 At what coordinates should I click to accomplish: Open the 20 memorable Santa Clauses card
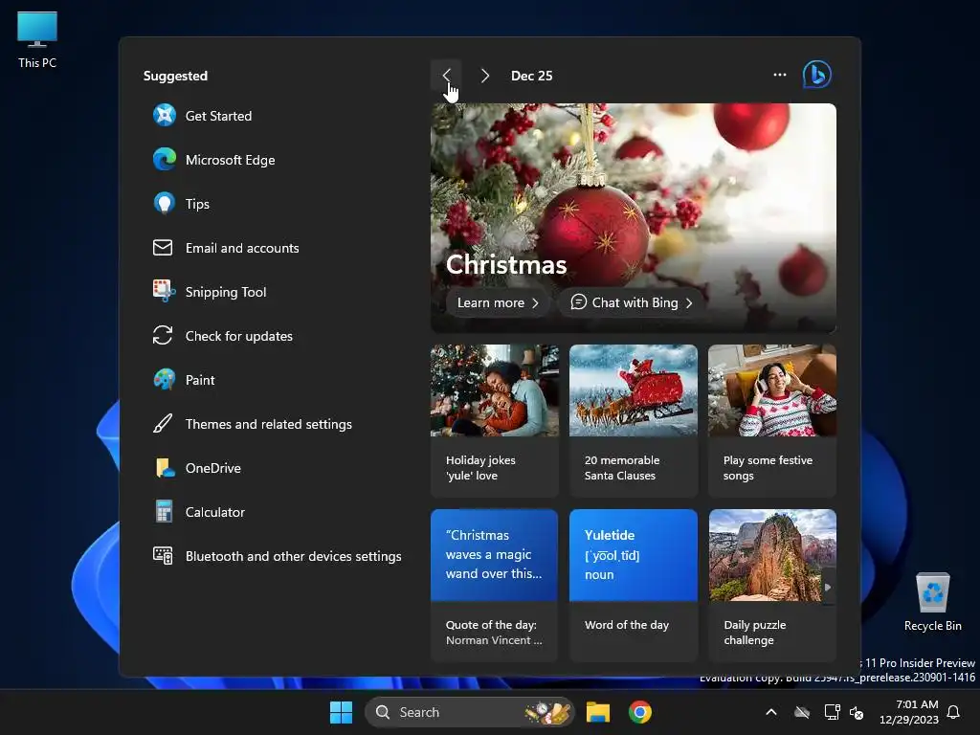[x=634, y=421]
